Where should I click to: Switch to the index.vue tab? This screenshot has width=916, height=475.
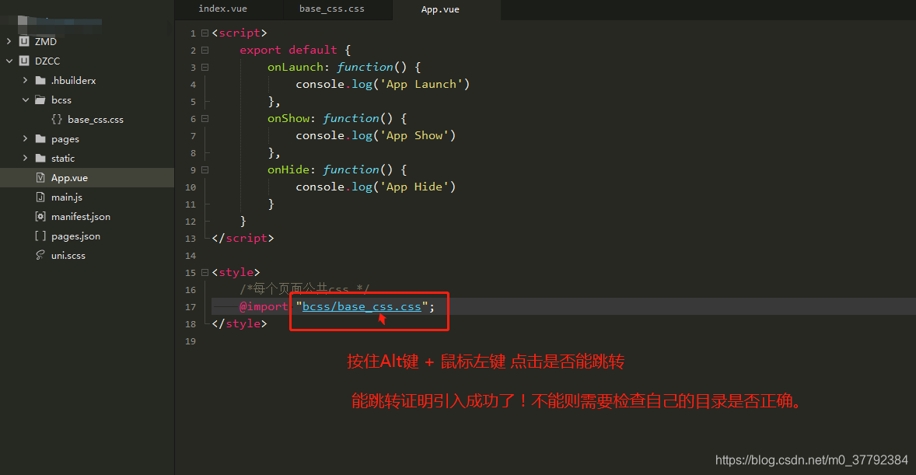click(x=222, y=9)
